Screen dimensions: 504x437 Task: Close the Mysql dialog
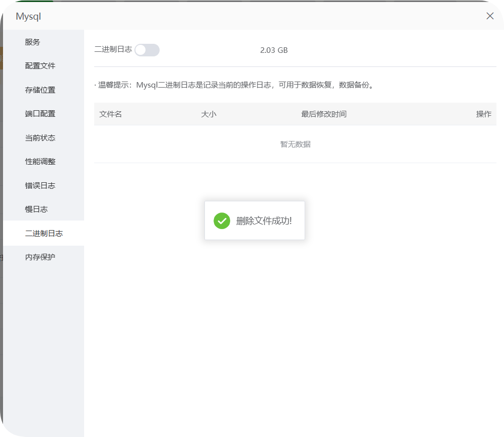pos(489,16)
